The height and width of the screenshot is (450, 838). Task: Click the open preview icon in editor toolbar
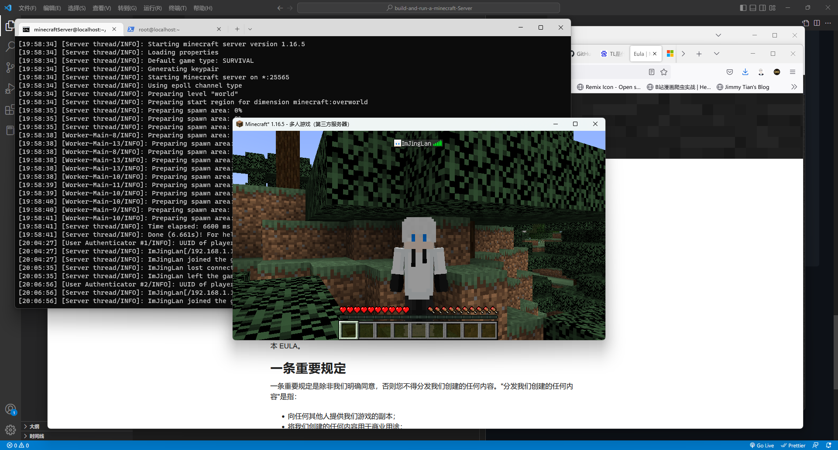click(805, 23)
